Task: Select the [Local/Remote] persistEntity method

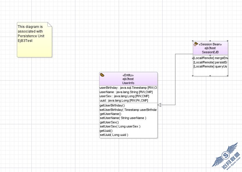Action: coord(210,62)
